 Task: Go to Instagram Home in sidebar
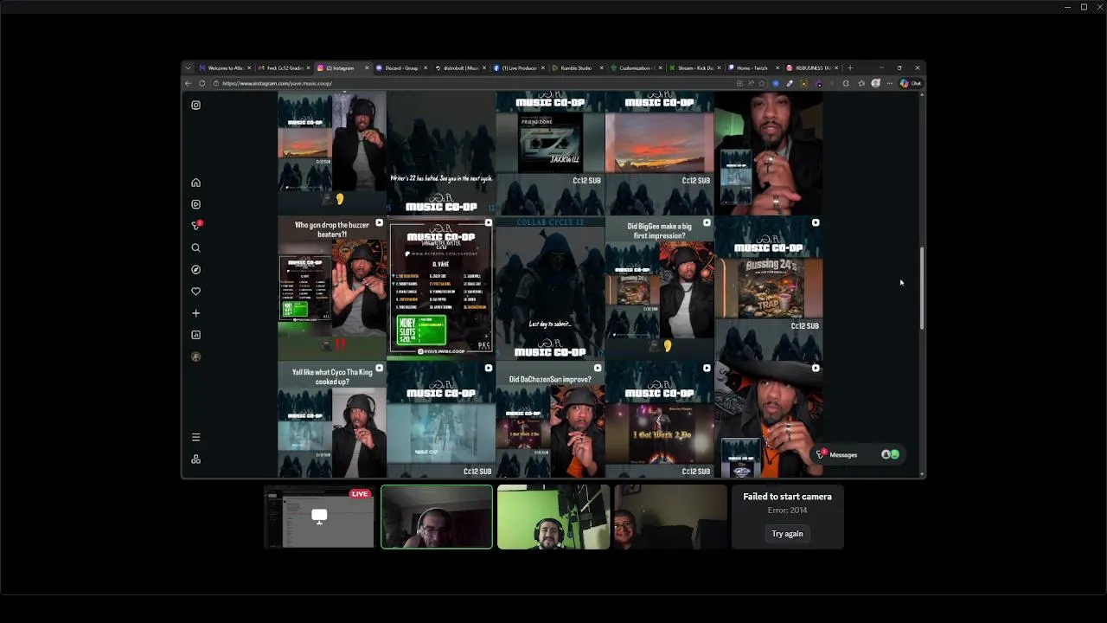[195, 183]
